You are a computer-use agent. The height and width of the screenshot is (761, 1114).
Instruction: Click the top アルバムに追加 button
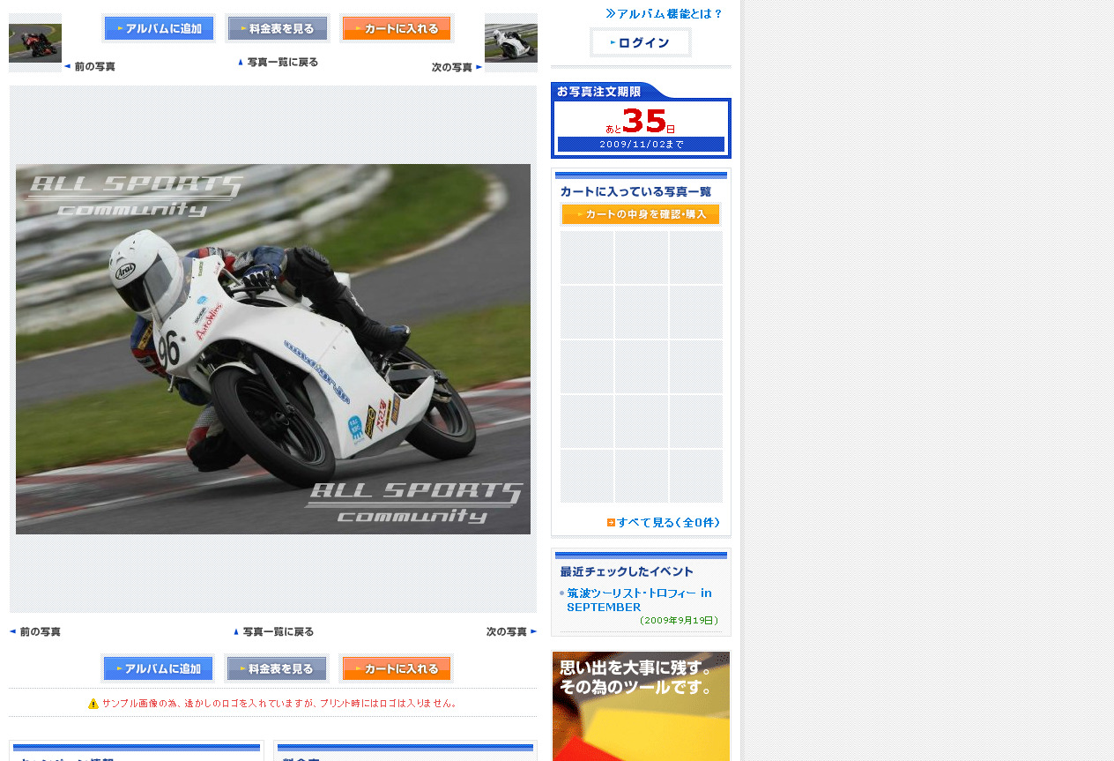point(159,28)
